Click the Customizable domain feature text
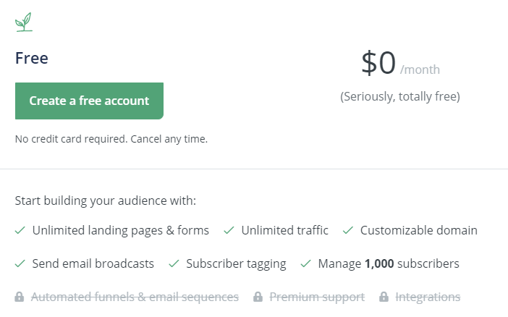508x317 pixels. 418,231
